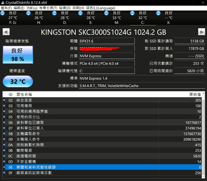Viewport: 207px width, 181px height.
Task: Open the 語言(L)(Language) menu
Action: [101, 8]
